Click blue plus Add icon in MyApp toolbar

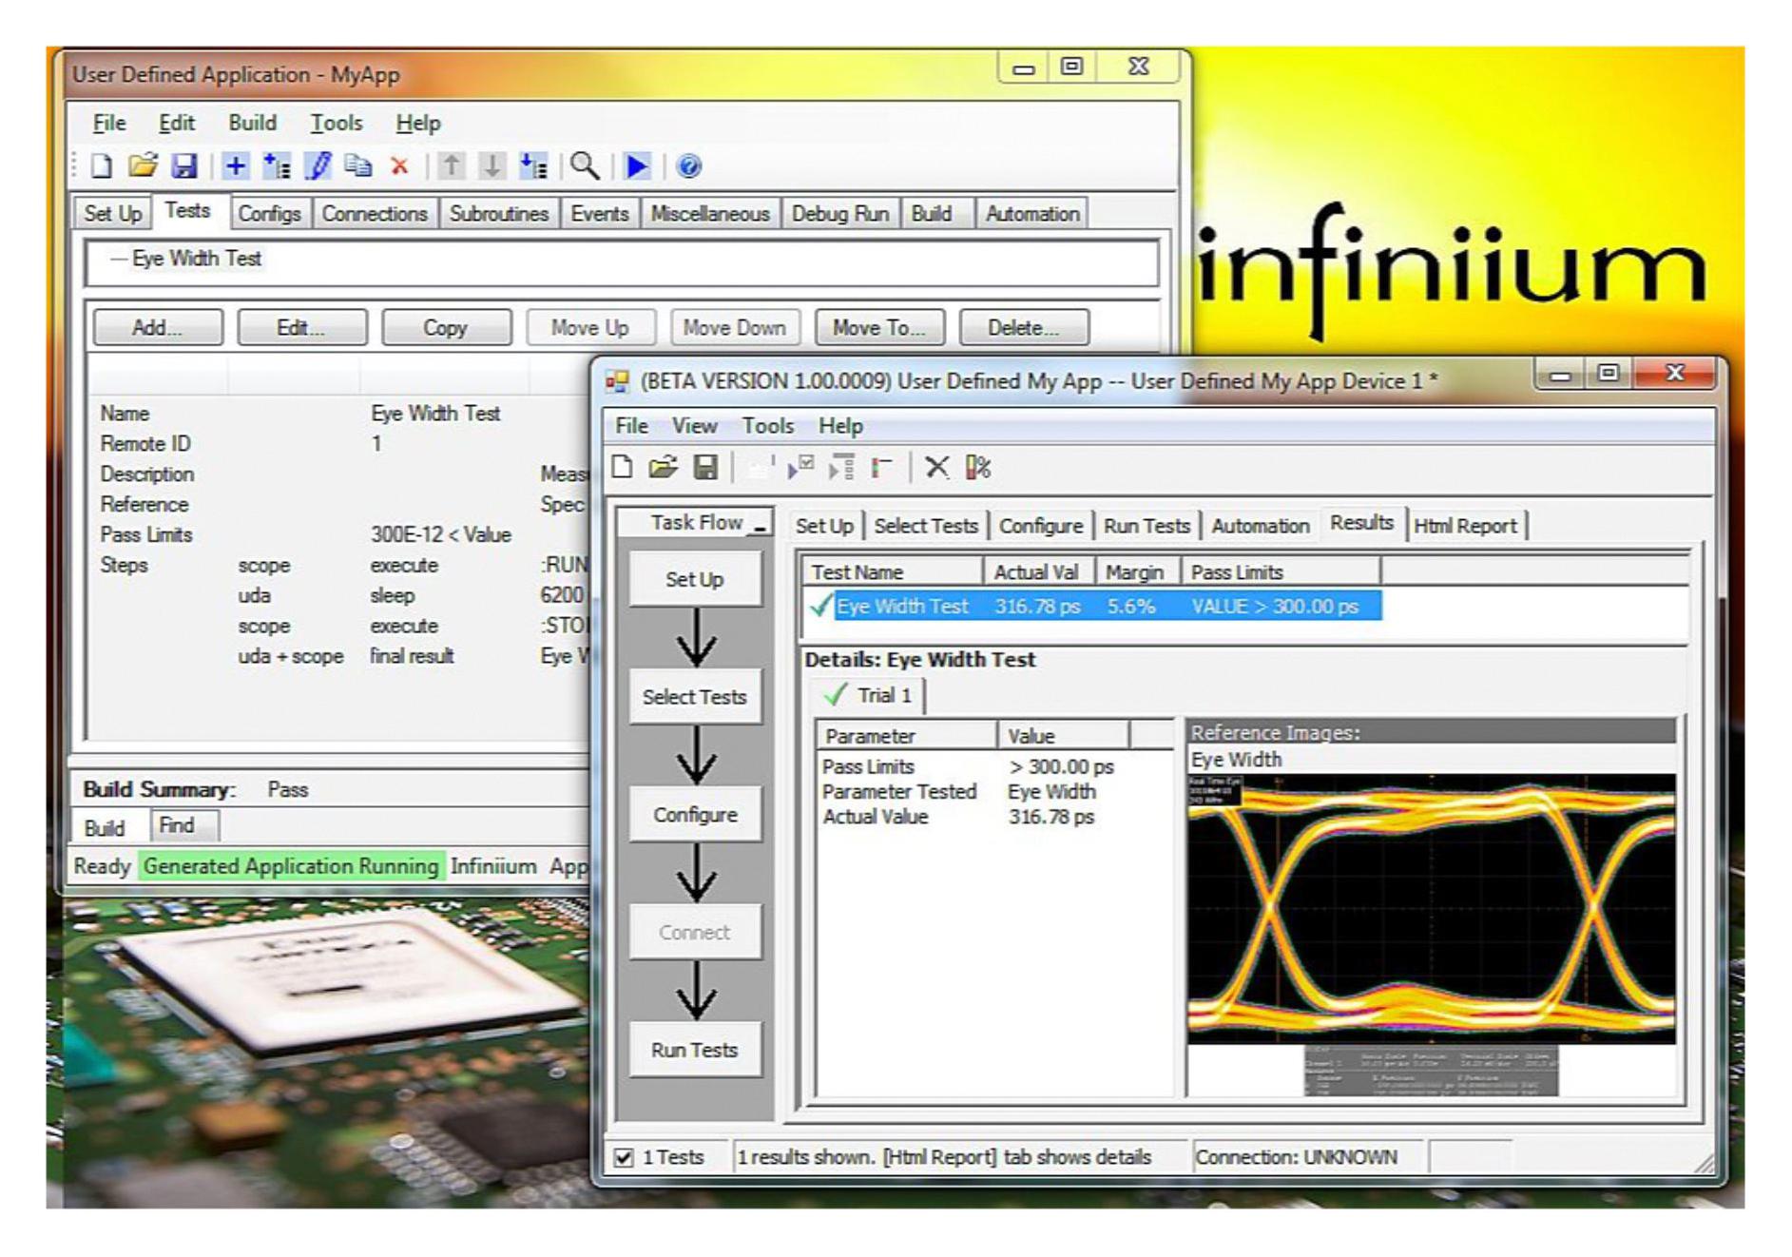[235, 166]
